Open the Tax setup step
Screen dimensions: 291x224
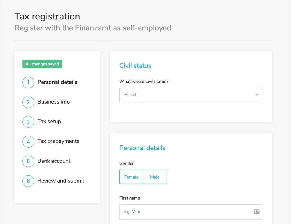[x=49, y=121]
